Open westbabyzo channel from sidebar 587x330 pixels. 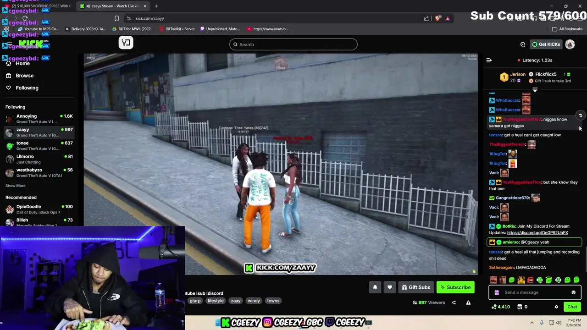coord(39,172)
